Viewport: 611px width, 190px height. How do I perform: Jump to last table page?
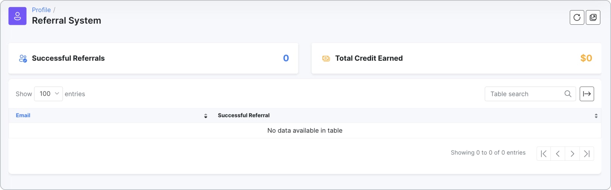point(587,154)
